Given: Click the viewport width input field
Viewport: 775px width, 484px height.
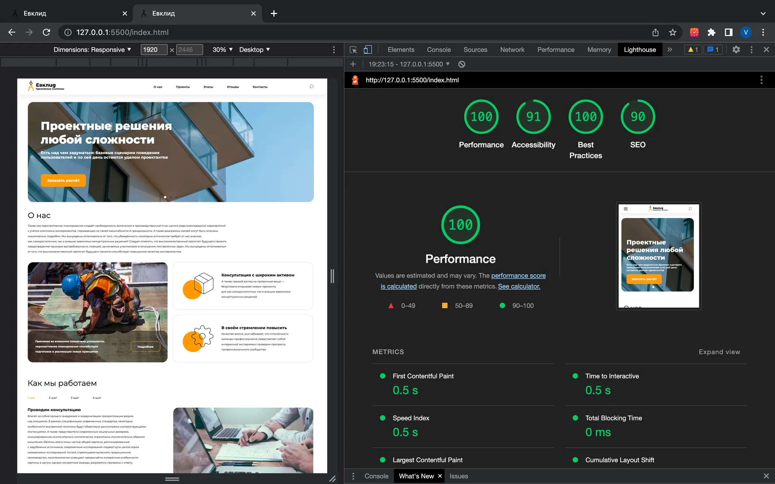Looking at the screenshot, I should coord(154,50).
